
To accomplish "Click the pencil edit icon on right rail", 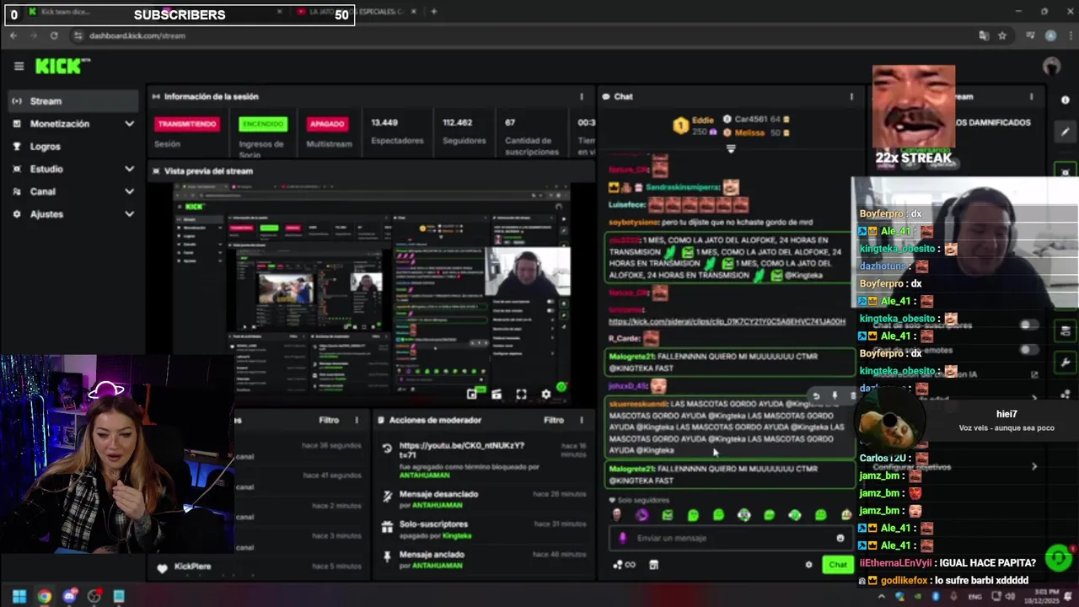I will point(1065,132).
